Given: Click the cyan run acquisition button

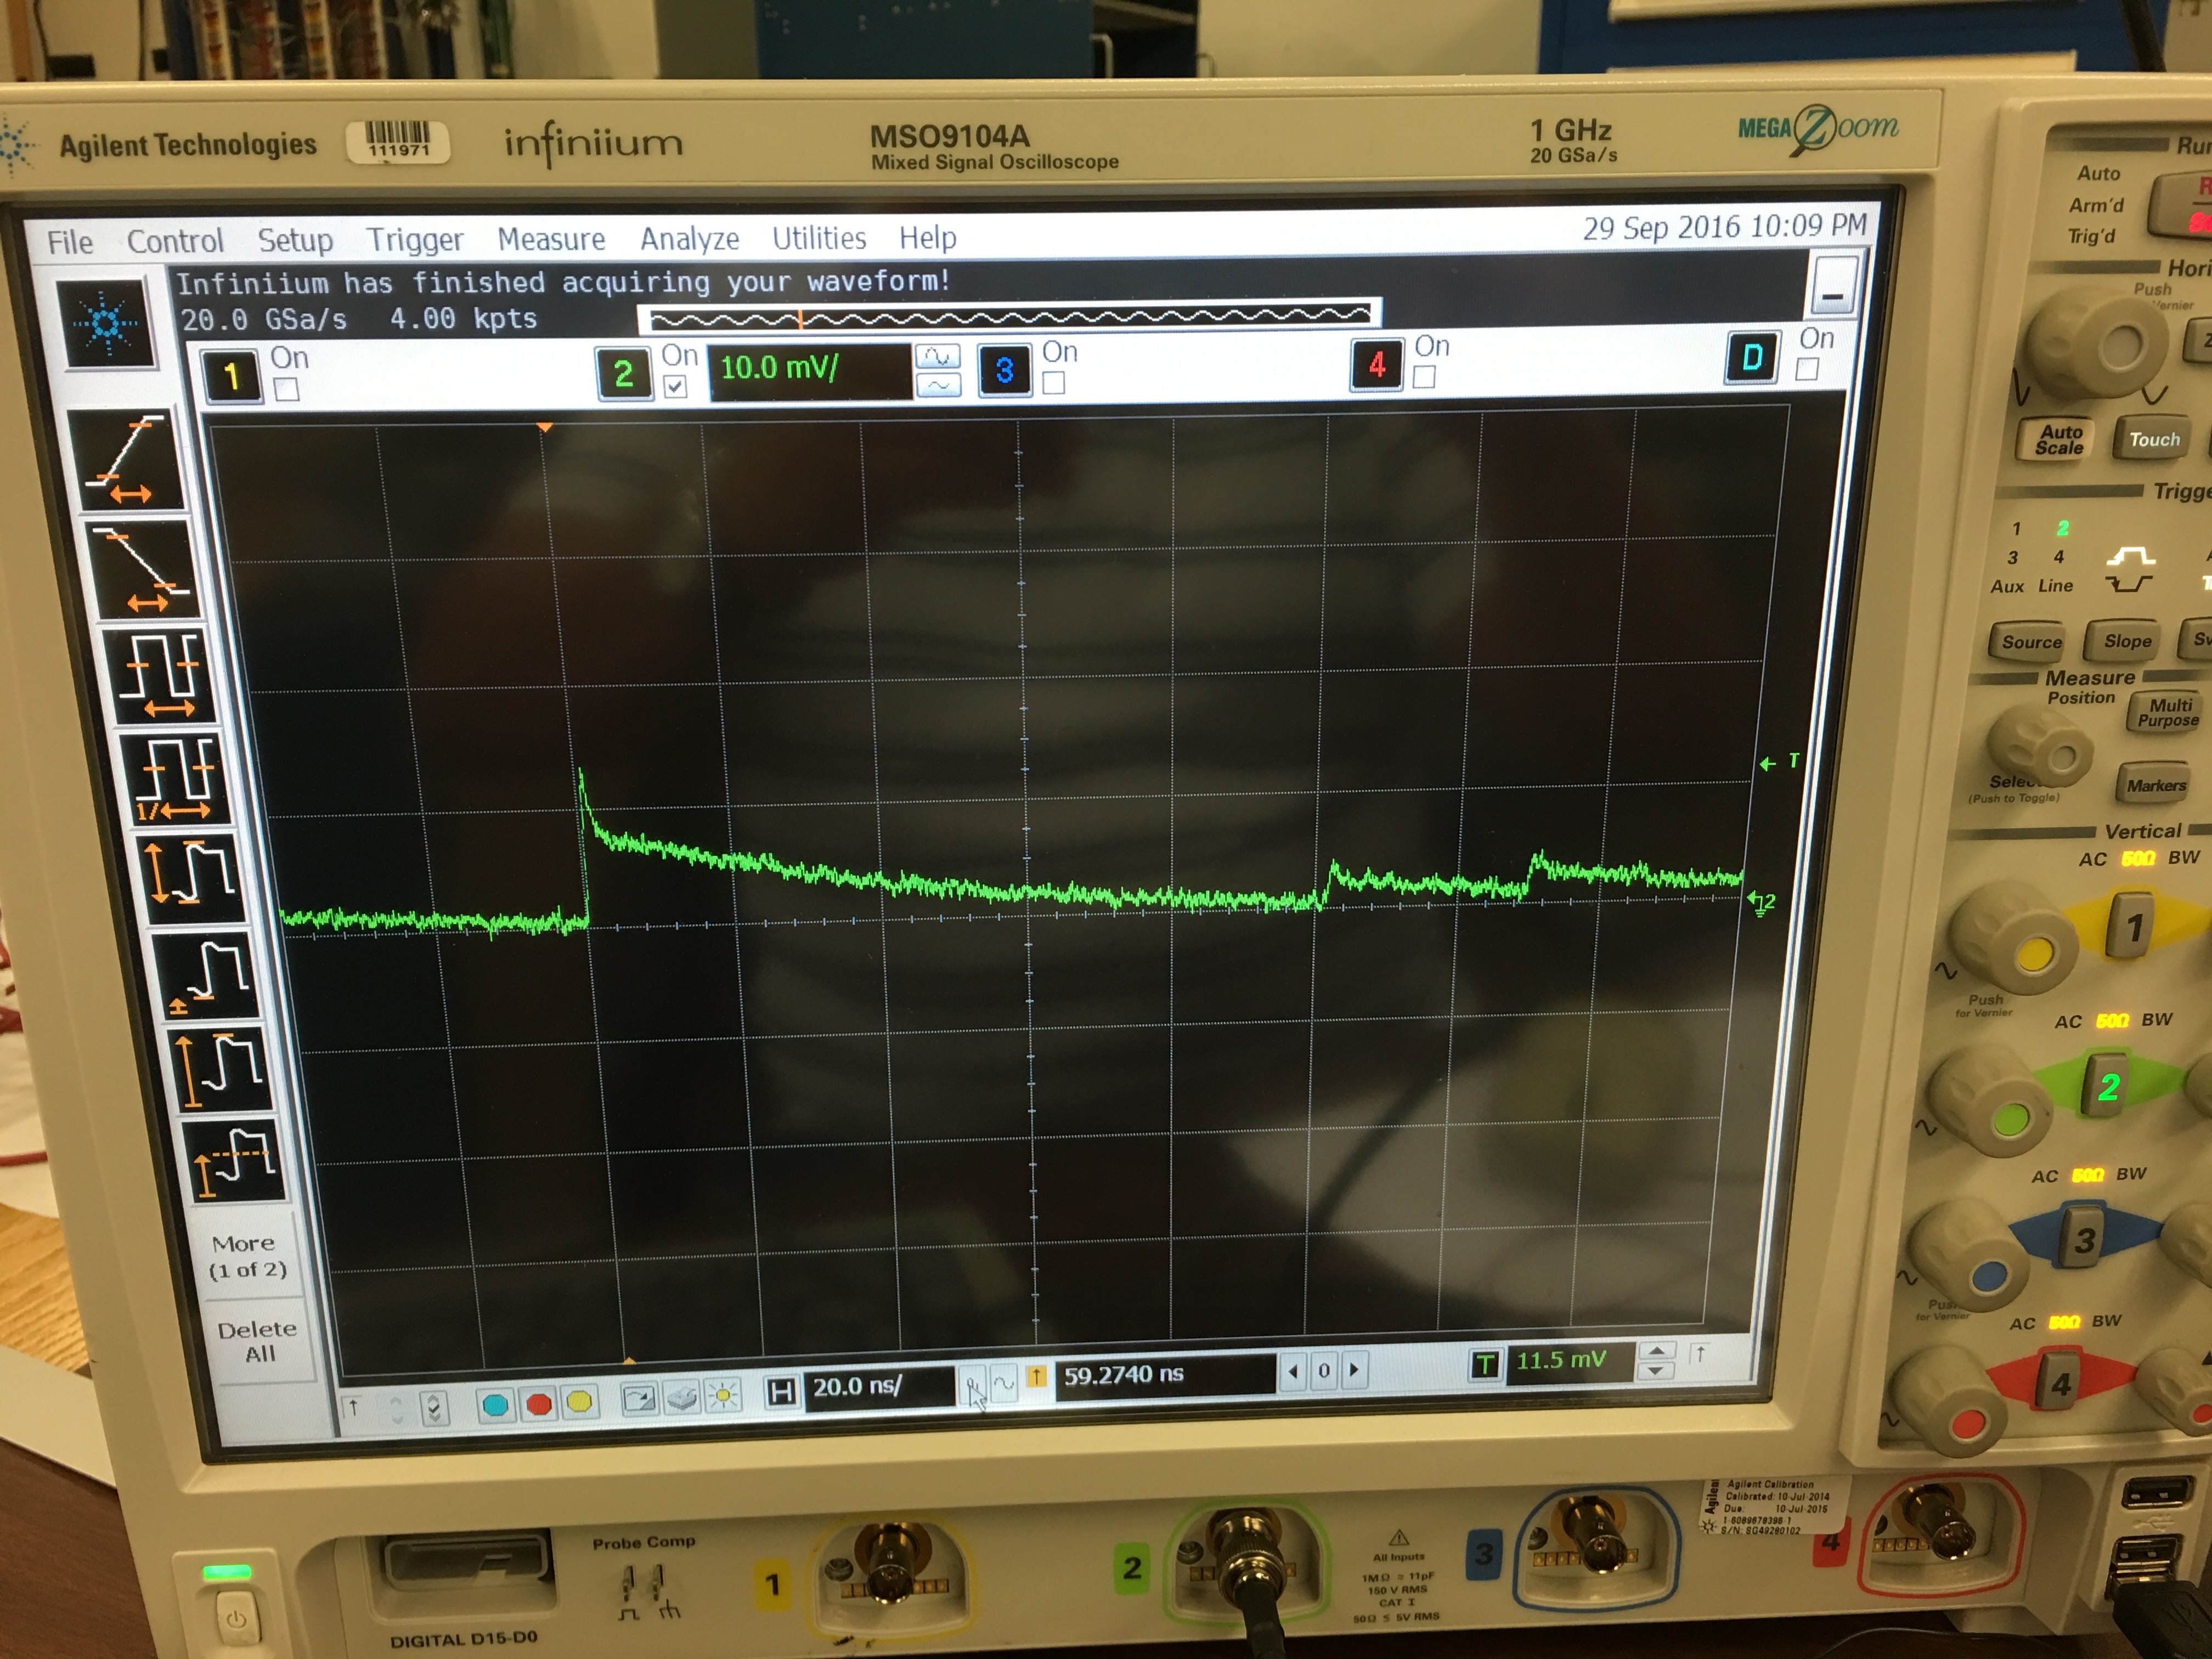Looking at the screenshot, I should [495, 1406].
